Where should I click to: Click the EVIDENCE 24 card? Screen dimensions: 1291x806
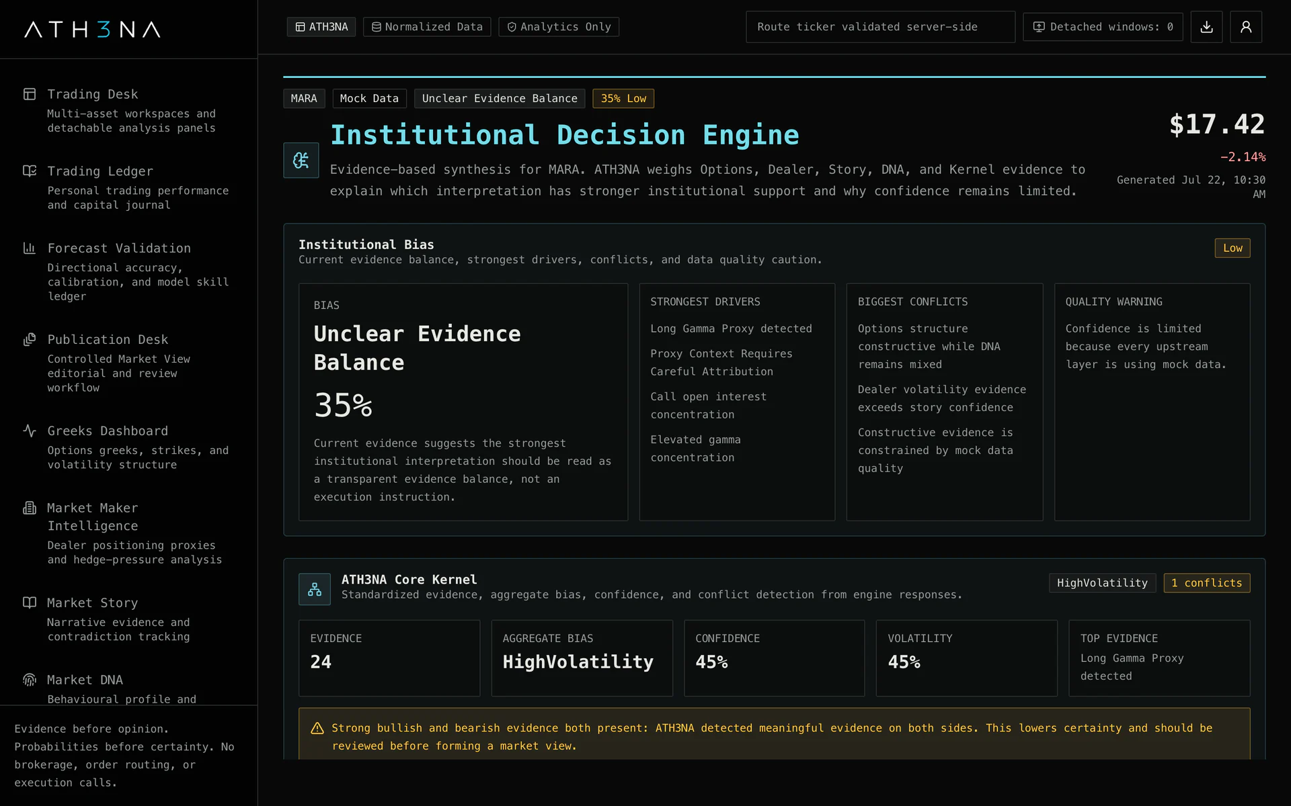click(389, 658)
